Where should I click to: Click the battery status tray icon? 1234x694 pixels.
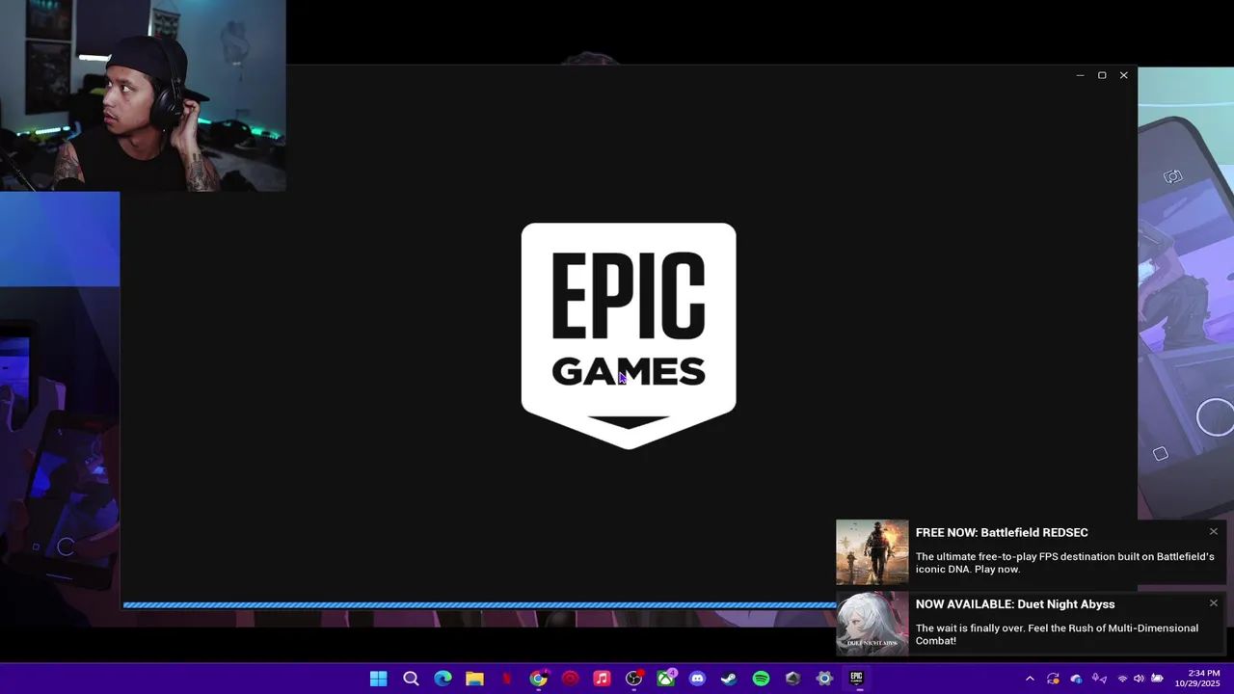[x=1157, y=679]
